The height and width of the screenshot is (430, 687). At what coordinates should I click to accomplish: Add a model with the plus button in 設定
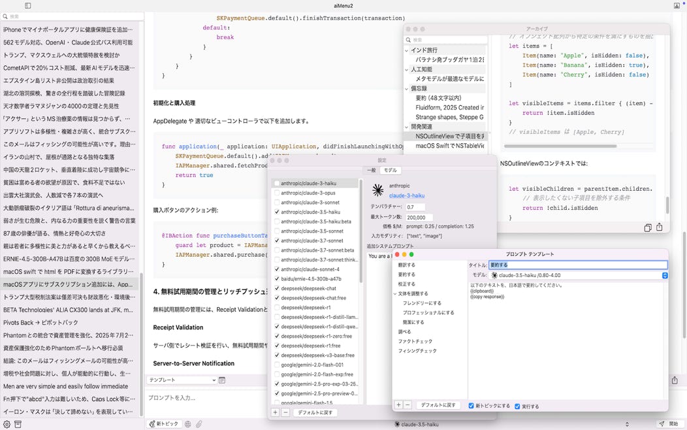tap(275, 412)
